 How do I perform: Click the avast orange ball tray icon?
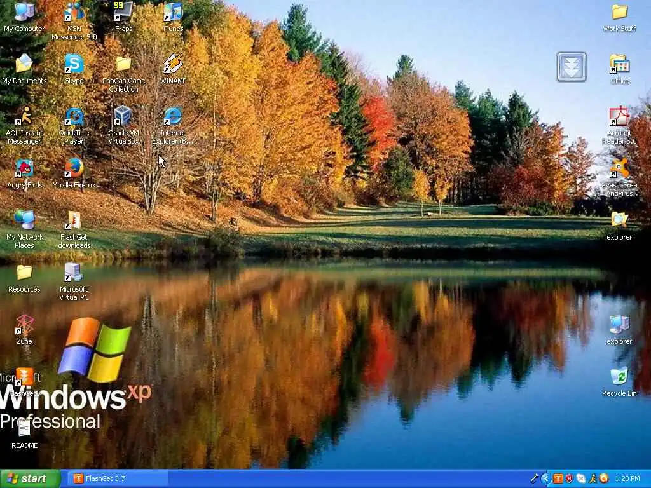click(x=604, y=478)
